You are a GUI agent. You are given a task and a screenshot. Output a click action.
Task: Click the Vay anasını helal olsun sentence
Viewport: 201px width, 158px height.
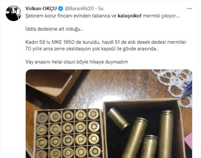(77, 62)
